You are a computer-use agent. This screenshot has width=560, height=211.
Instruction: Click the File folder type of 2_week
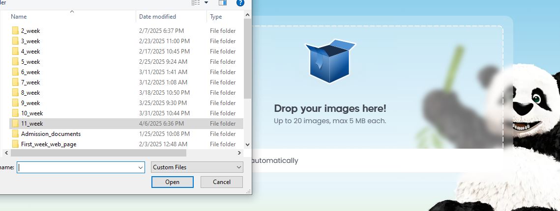(223, 30)
